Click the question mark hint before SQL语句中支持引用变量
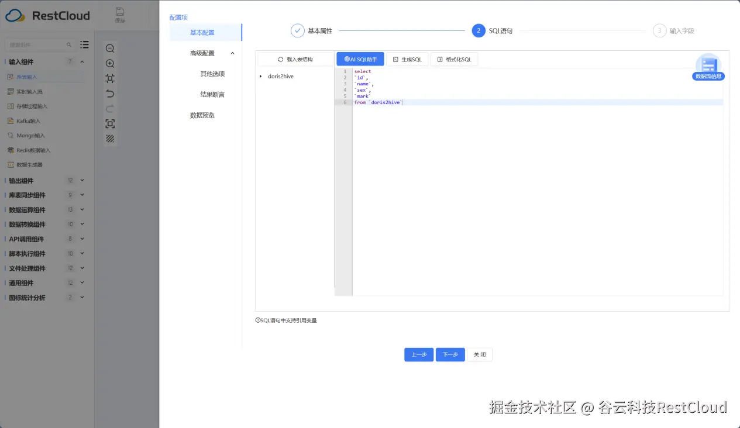740x428 pixels. pyautogui.click(x=257, y=320)
